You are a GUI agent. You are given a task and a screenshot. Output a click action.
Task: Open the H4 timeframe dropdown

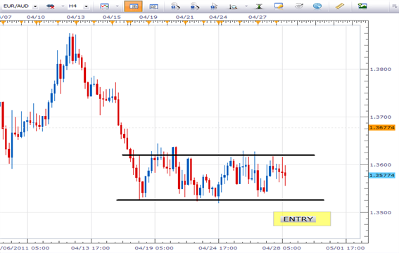pos(86,6)
